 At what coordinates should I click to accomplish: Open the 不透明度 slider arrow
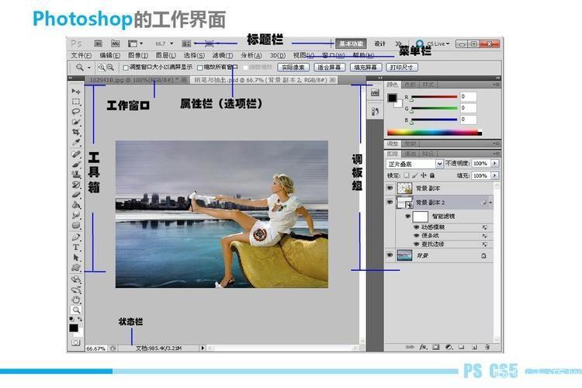(x=494, y=164)
